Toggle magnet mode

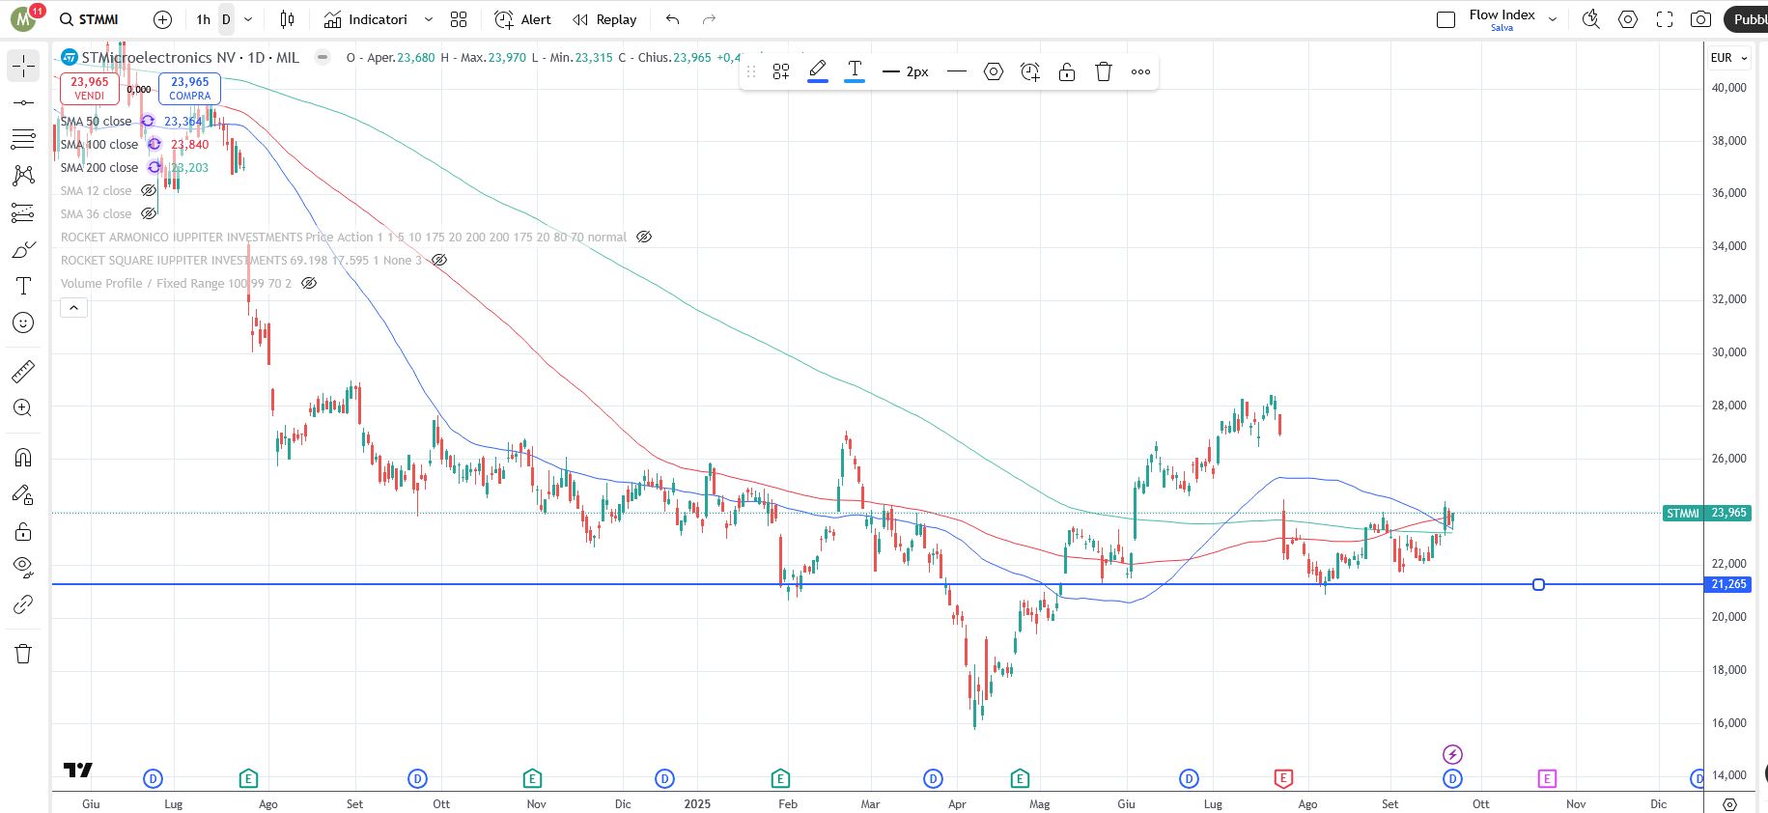pos(23,458)
